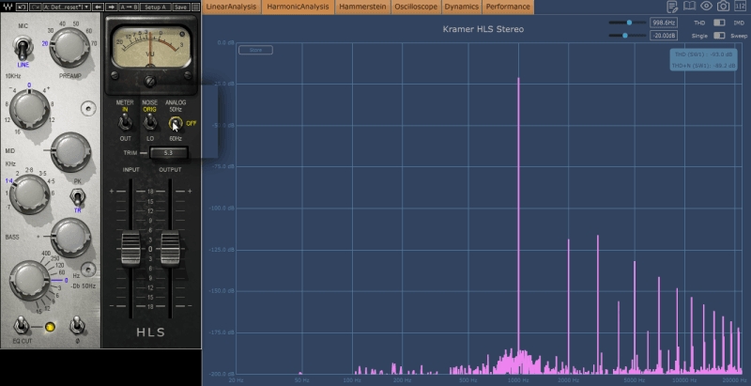Click the MID gain knob
This screenshot has height=386, width=751.
click(70, 151)
